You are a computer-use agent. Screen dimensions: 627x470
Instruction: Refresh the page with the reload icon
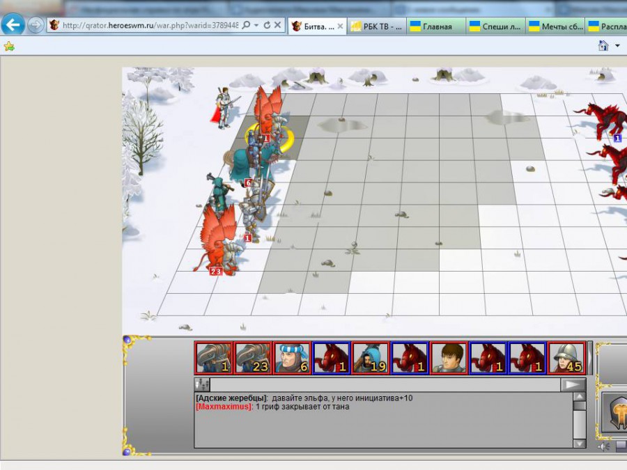tap(267, 26)
